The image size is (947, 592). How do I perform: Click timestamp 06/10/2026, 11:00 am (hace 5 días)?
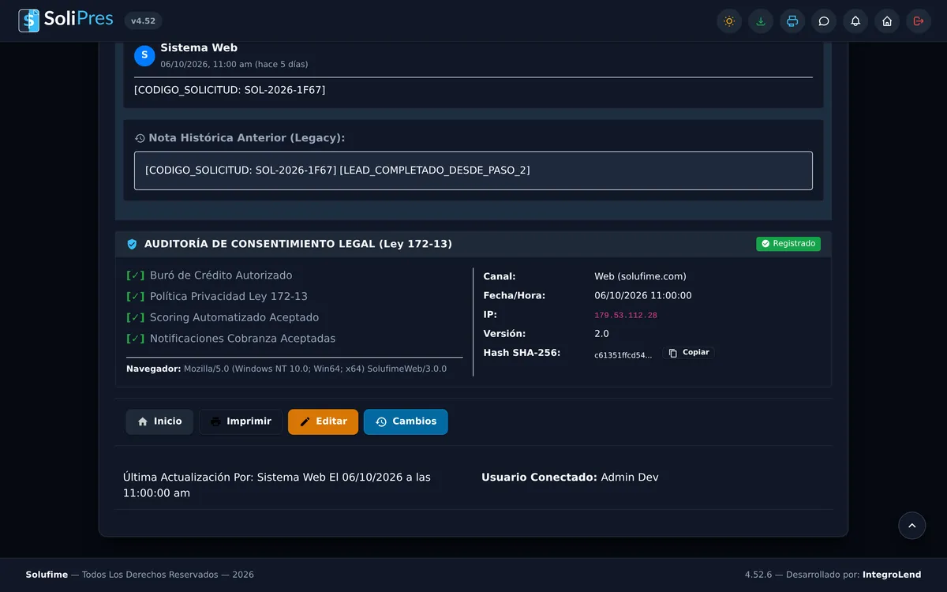[x=234, y=64]
